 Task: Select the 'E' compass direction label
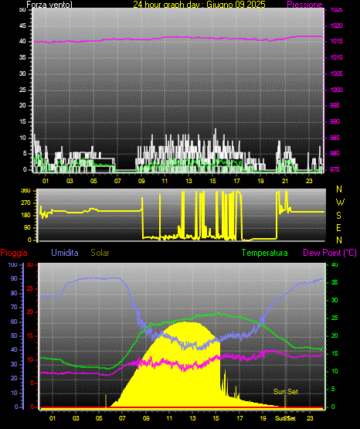[338, 228]
